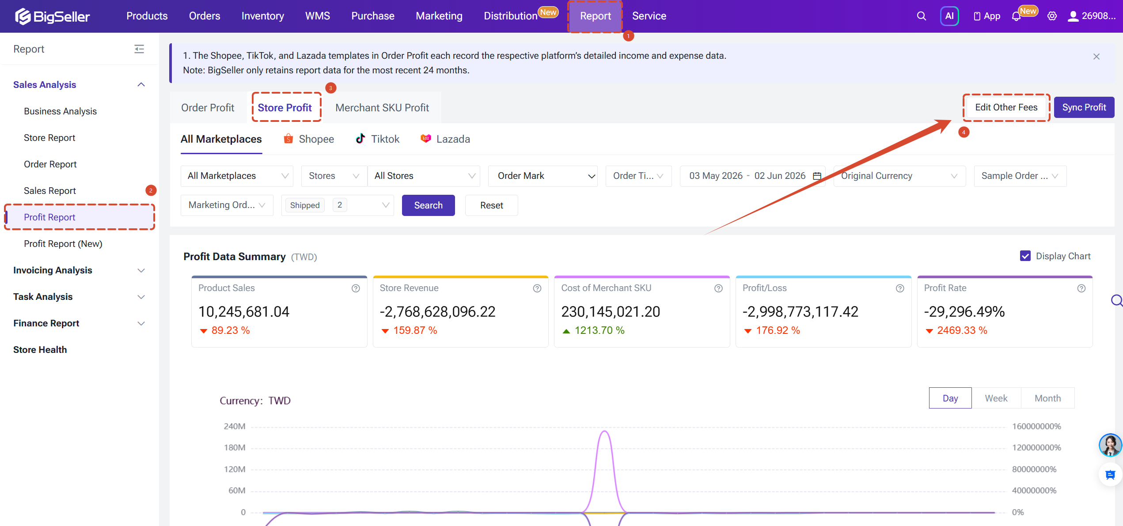Click the Product Sales help icon
1123x526 pixels.
point(356,288)
